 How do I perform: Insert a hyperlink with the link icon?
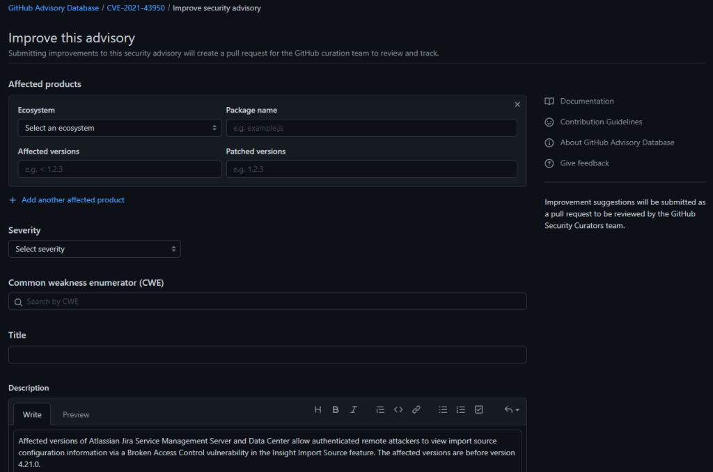[416, 409]
